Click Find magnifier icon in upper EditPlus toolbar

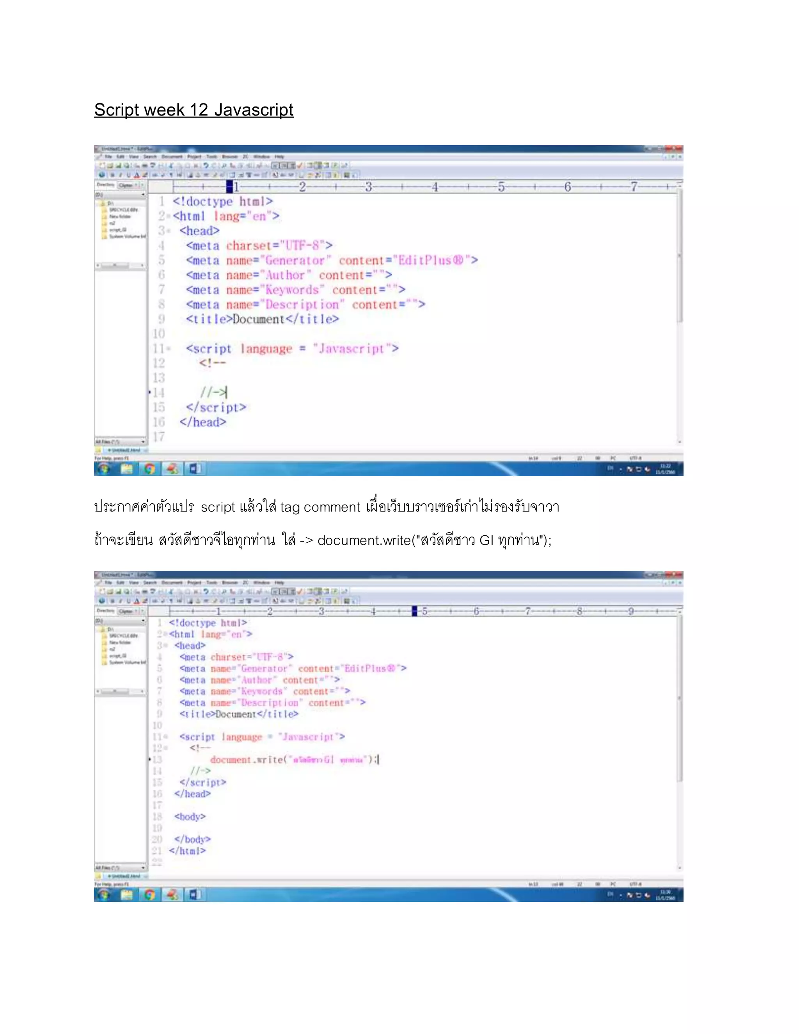point(224,166)
